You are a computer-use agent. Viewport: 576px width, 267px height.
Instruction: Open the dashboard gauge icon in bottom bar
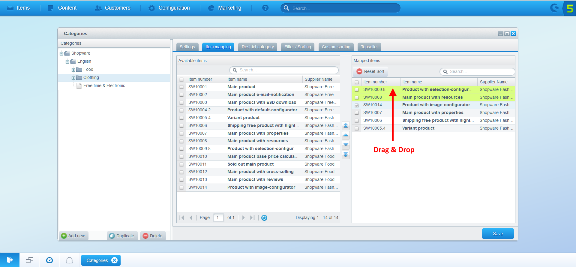49,260
